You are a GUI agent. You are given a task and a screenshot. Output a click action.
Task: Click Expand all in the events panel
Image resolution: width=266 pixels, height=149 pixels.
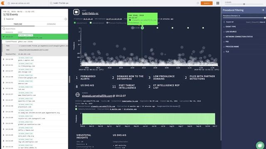10,19
